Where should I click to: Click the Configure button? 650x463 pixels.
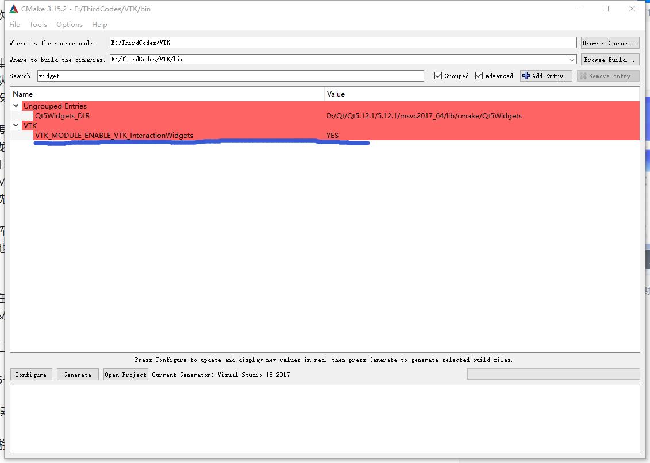pyautogui.click(x=30, y=375)
